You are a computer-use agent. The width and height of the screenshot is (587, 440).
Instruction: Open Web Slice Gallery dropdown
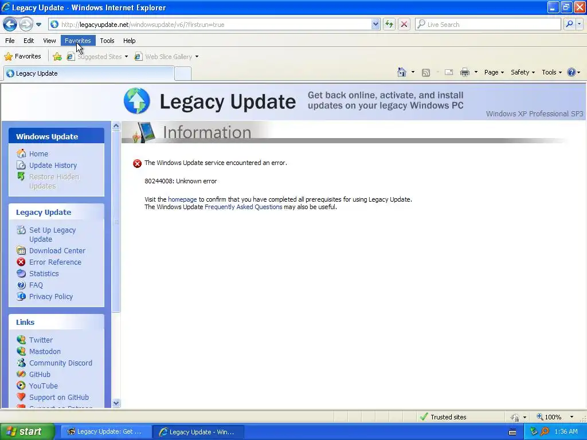point(167,57)
